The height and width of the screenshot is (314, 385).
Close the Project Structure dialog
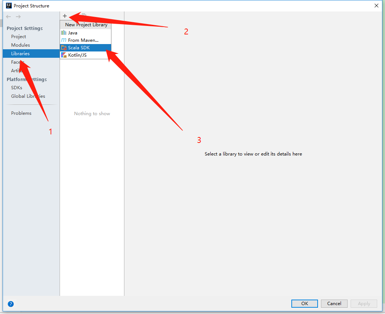376,6
